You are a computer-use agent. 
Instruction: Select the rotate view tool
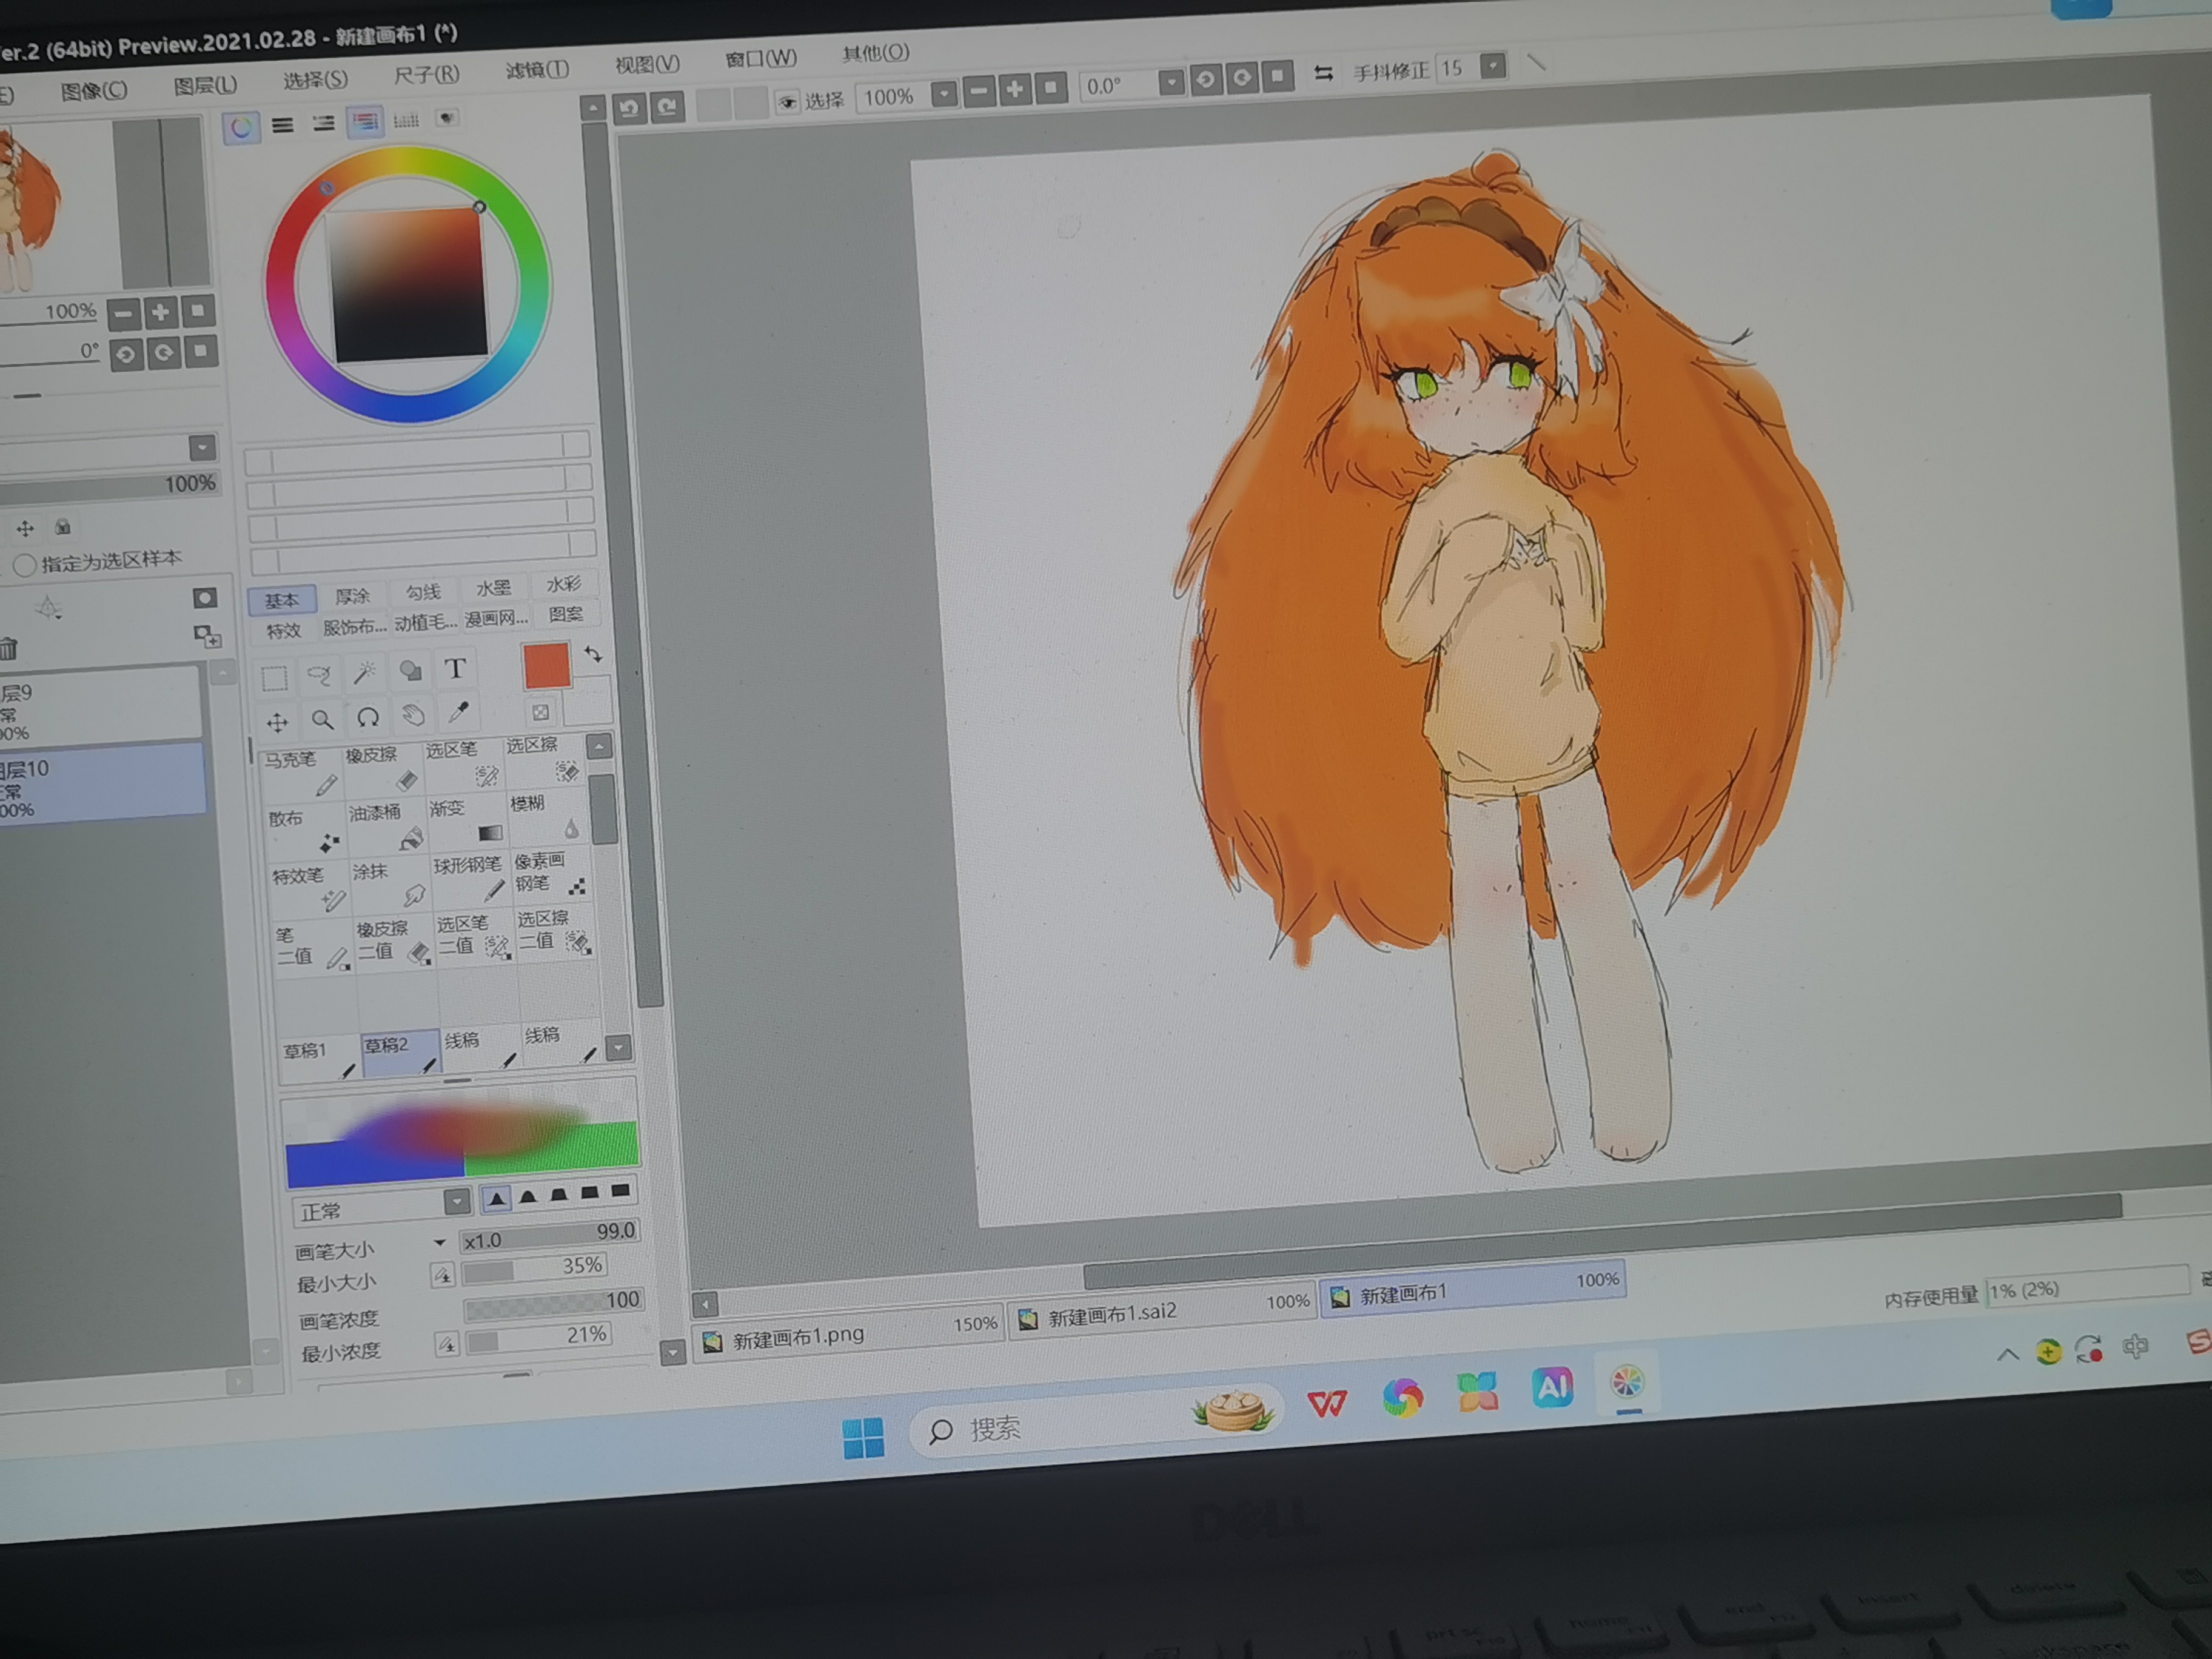[368, 717]
